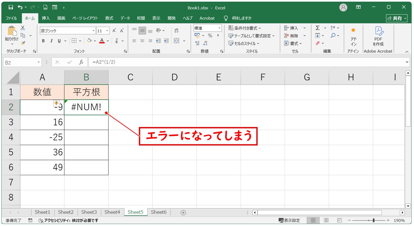Select the Sheet6 worksheet tab

(x=159, y=212)
